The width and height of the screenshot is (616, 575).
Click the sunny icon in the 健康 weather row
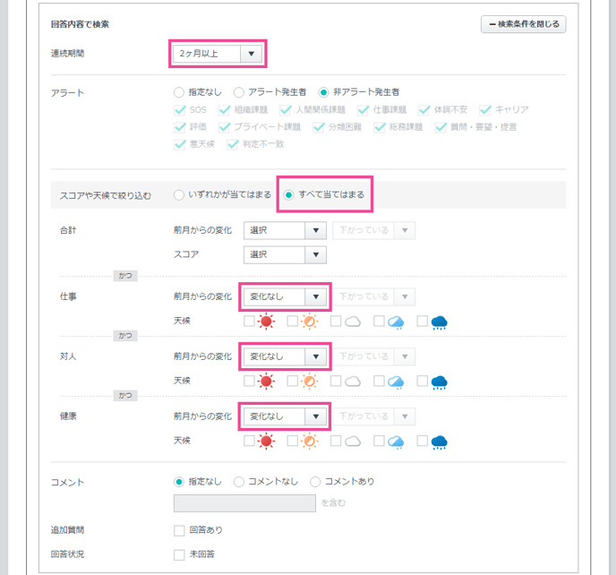pyautogui.click(x=266, y=441)
